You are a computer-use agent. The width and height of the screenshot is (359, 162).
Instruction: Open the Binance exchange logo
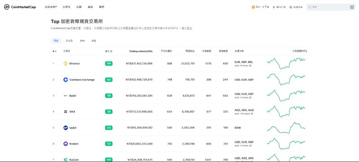[66, 64]
